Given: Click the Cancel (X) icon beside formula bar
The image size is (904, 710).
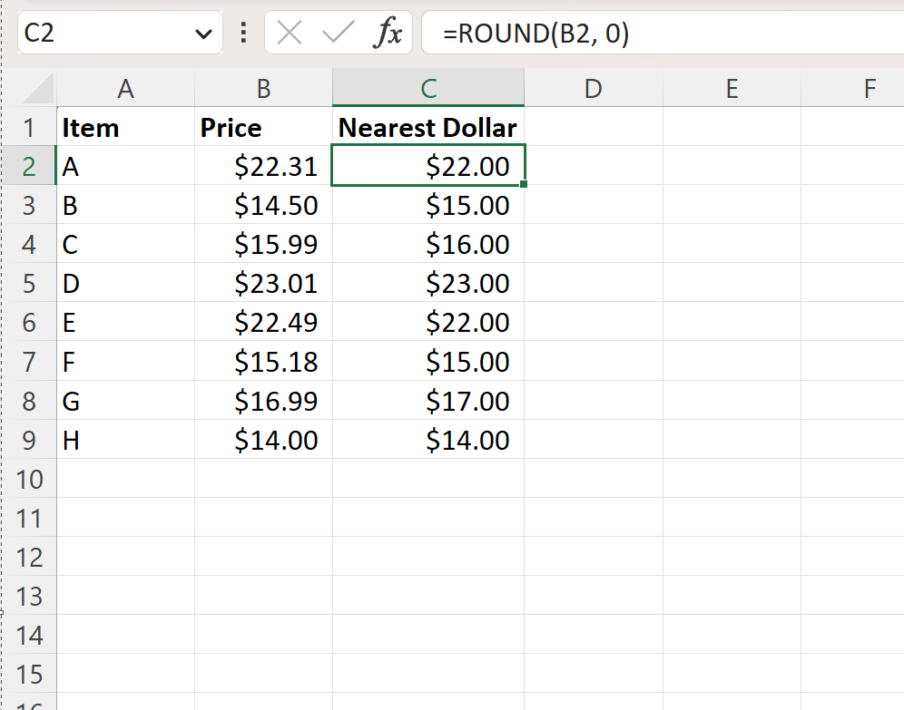Looking at the screenshot, I should point(290,33).
